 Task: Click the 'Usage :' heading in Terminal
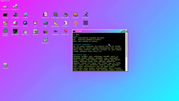click(76, 36)
